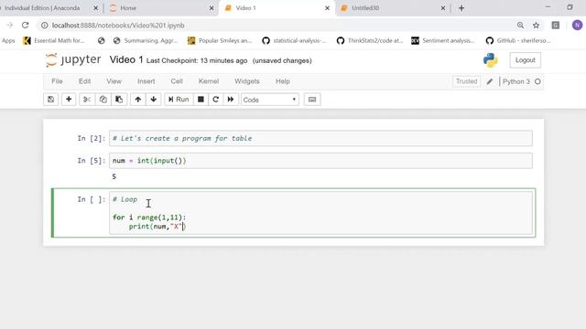
Task: Click the save and checkpoint icon
Action: [x=51, y=100]
